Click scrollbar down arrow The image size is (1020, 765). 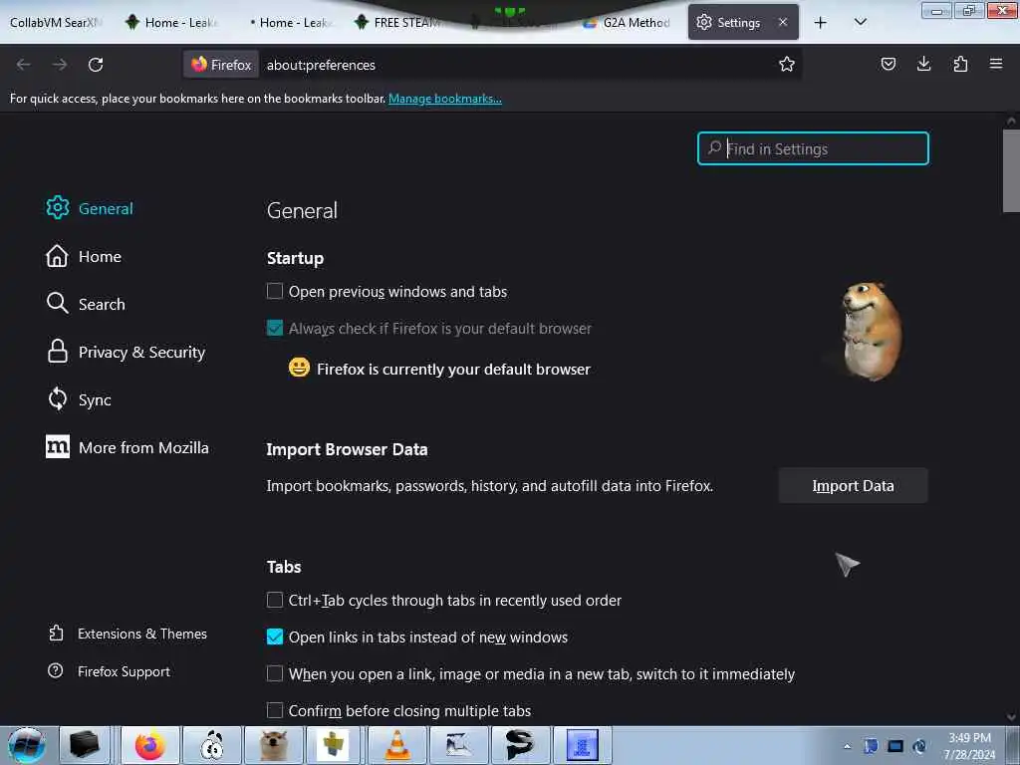[1011, 717]
